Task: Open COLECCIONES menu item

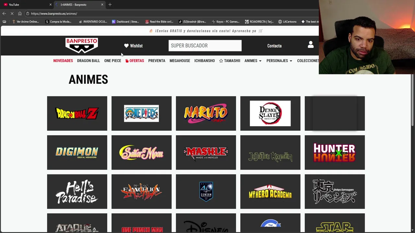Action: [x=308, y=61]
